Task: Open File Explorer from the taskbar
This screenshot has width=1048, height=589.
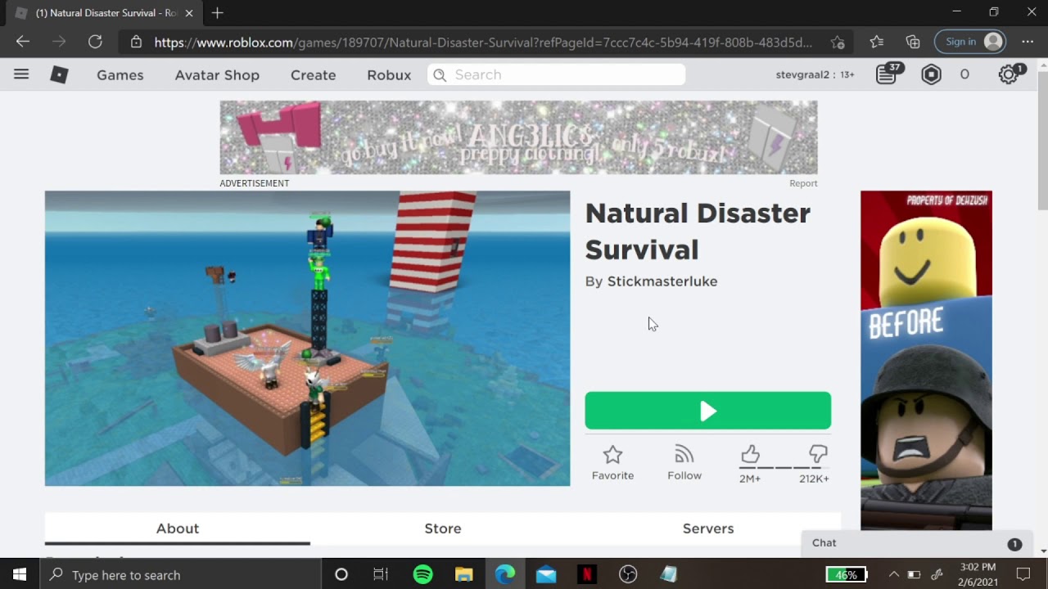Action: pyautogui.click(x=464, y=575)
